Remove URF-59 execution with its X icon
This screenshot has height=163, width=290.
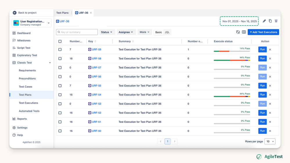click(x=270, y=50)
